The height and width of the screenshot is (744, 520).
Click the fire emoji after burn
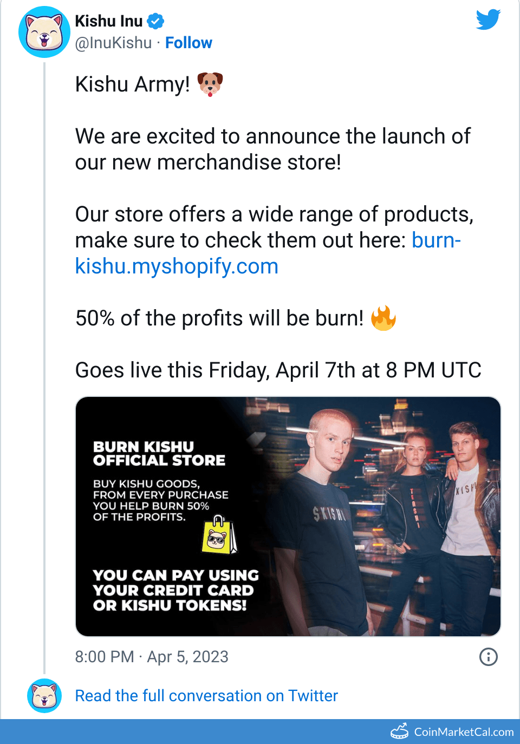(x=383, y=318)
